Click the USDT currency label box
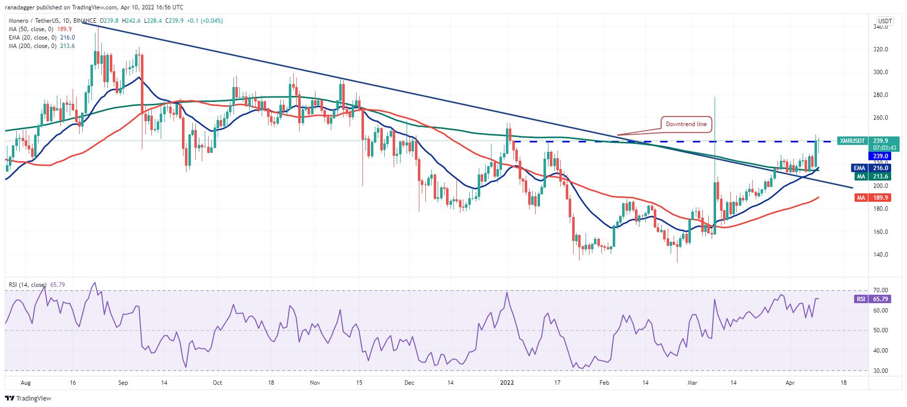Viewport: 907px width, 407px height. tap(884, 21)
